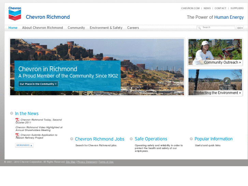Click the GO search button
This screenshot has height=186, width=248.
click(240, 28)
